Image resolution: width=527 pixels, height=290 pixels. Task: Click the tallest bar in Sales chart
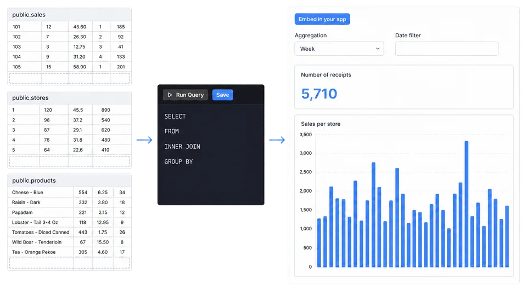(x=467, y=204)
